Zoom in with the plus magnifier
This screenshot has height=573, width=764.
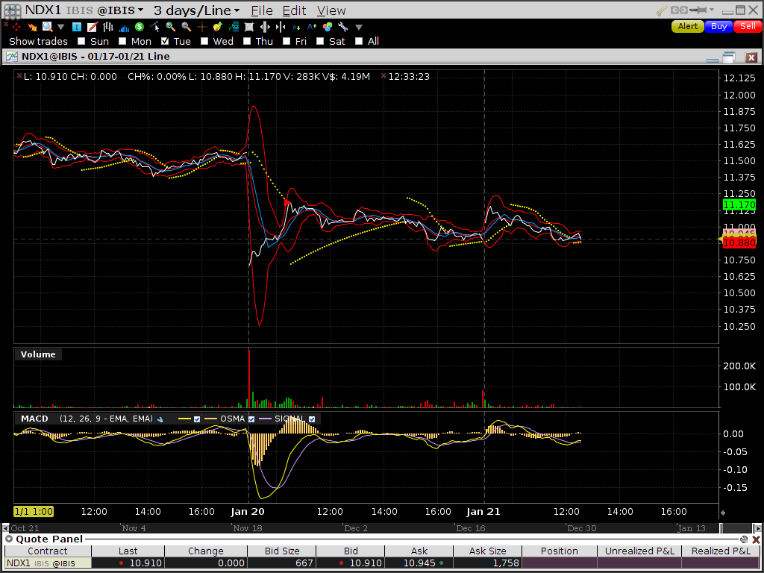tap(171, 27)
